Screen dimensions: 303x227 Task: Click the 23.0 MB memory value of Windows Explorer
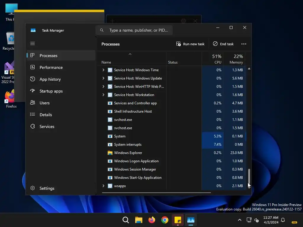coord(236,153)
